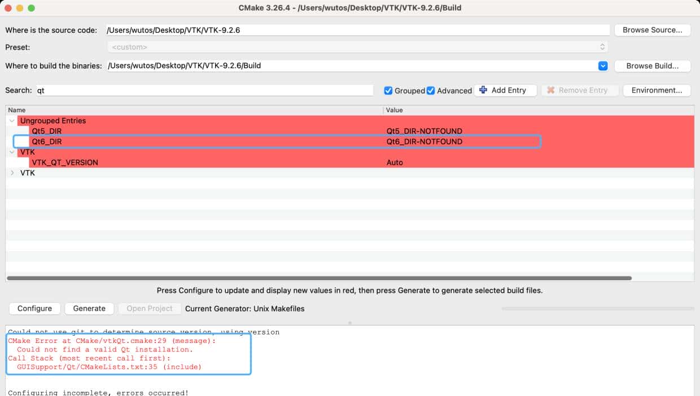Edit the Qt6_DIR-NOTFOUND value
This screenshot has height=396, width=700.
click(424, 142)
